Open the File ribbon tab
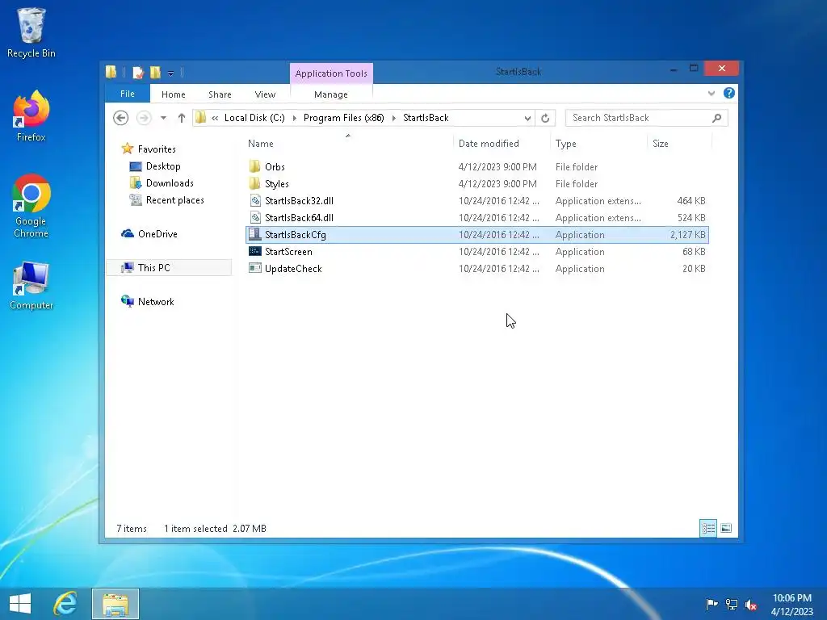 click(x=128, y=94)
